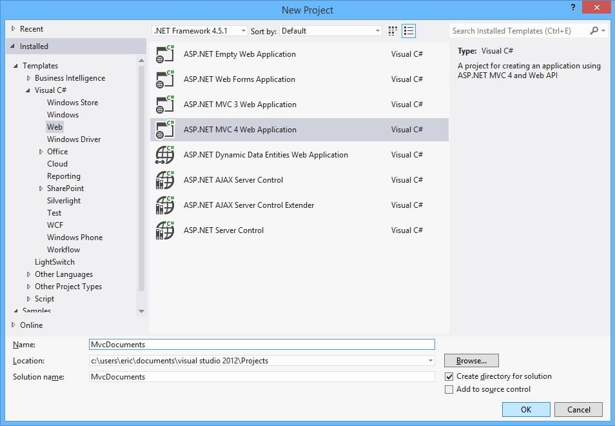Click the Browse button
The height and width of the screenshot is (426, 615).
click(471, 361)
